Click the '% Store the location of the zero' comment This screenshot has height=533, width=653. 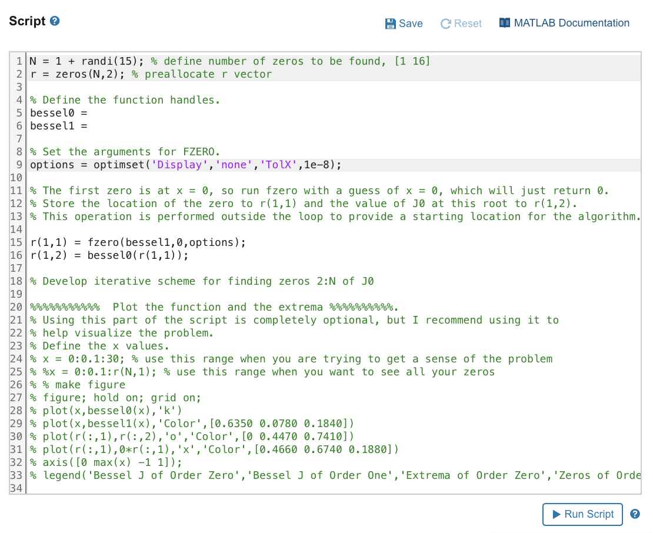coord(304,204)
